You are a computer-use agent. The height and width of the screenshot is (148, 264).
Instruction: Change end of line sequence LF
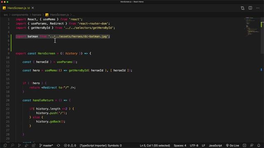tap(203, 146)
